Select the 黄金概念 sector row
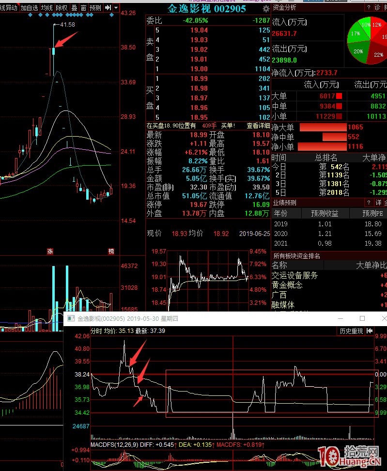Image resolution: width=387 pixels, height=471 pixels. click(329, 285)
